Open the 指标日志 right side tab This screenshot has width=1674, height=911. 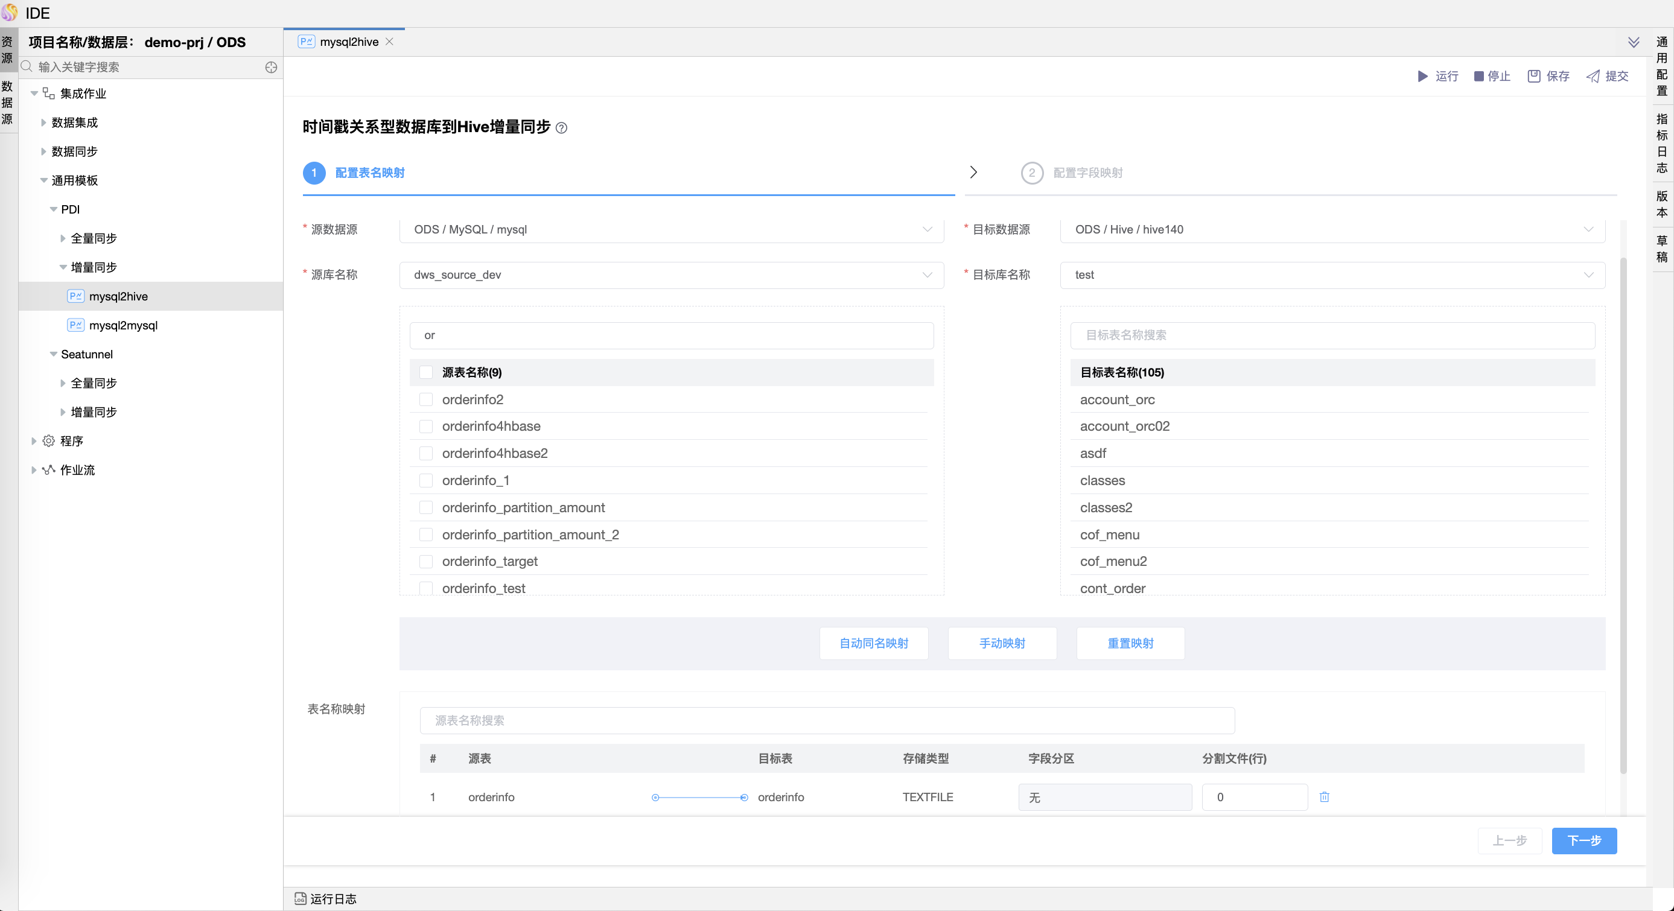point(1662,143)
